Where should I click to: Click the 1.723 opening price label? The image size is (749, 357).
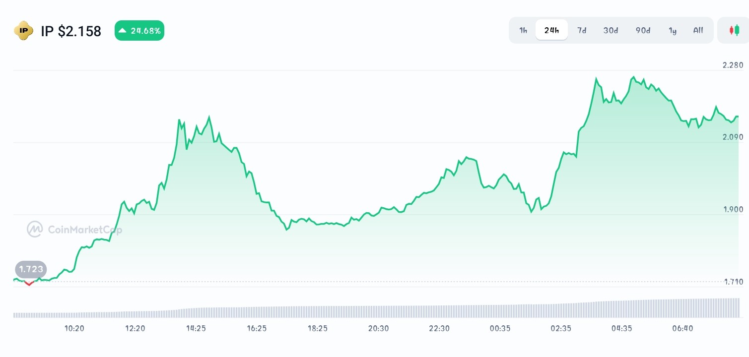tap(31, 270)
